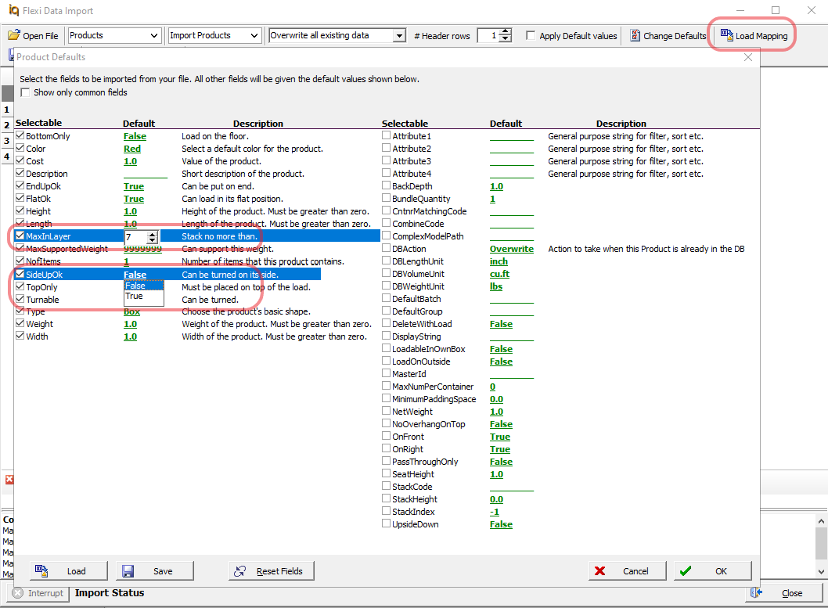
Task: Click the lbs default for DBWeightUnit
Action: pyautogui.click(x=496, y=286)
